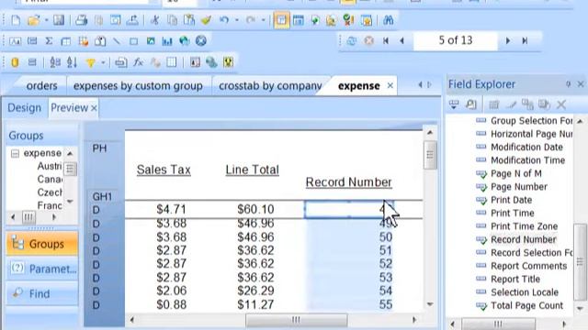Open the Undo history dropdown arrow
Screen dimensions: 588x330
[237, 20]
